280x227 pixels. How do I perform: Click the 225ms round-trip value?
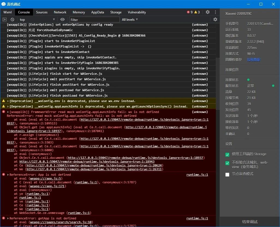click(252, 48)
